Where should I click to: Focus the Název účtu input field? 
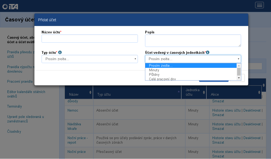click(x=89, y=39)
